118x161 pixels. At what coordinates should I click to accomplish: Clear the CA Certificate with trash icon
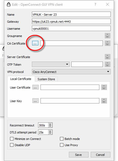pyautogui.click(x=107, y=43)
